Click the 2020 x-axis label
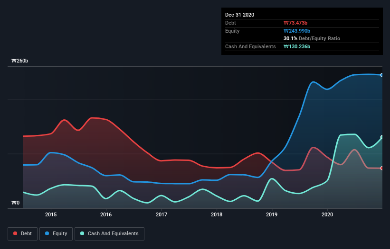Screen dimensions: 390x249 coord(327,214)
